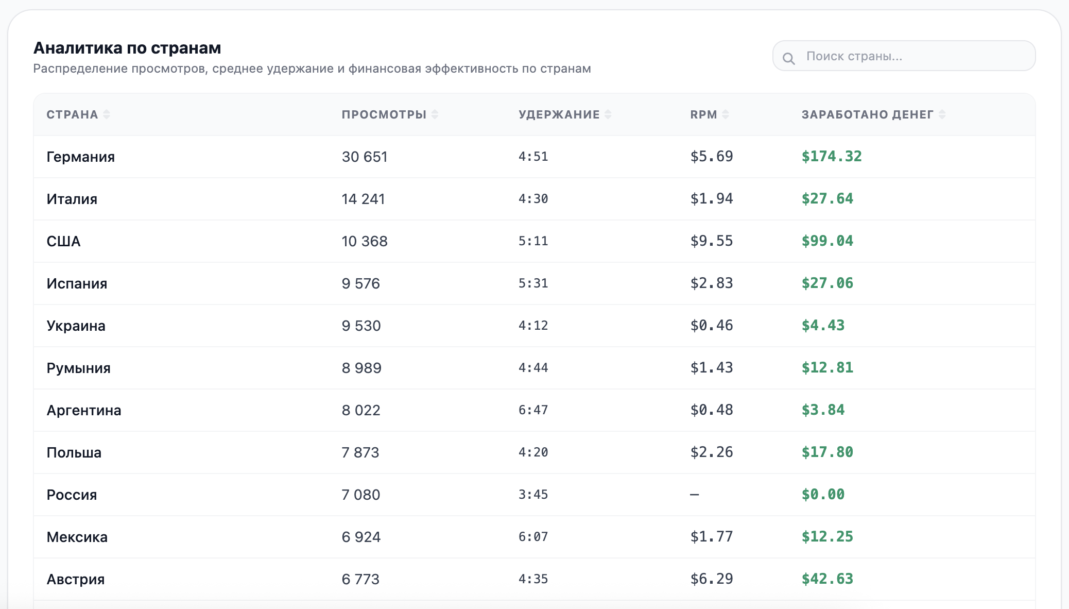1069x609 pixels.
Task: Click the earnings value '$174.32'
Action: click(x=832, y=157)
